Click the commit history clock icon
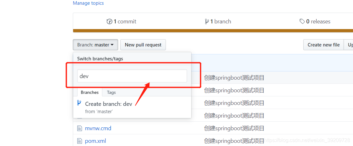The height and width of the screenshot is (146, 353). pos(110,21)
